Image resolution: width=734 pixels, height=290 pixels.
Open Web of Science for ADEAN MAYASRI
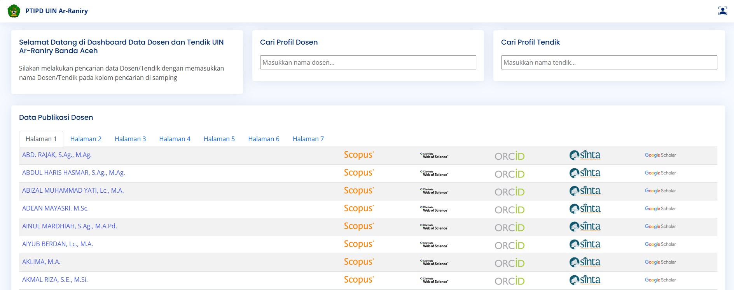[x=434, y=209]
